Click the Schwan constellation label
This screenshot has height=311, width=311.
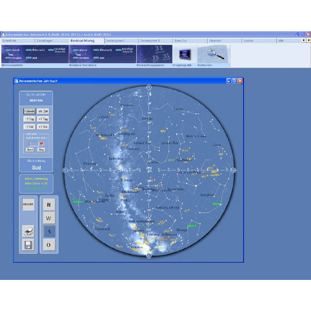126,180
